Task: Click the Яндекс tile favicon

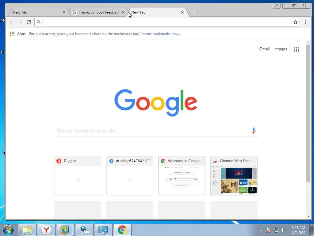Action: 59,161
